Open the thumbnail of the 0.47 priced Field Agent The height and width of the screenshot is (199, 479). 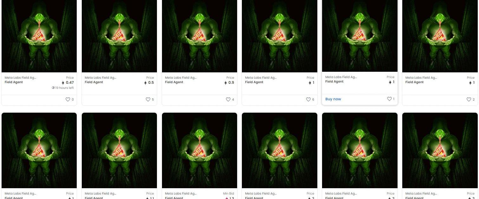tap(39, 36)
